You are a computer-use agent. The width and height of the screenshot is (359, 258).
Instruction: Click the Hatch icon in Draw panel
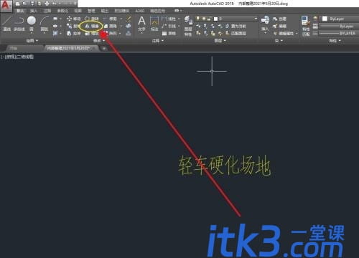pos(55,34)
